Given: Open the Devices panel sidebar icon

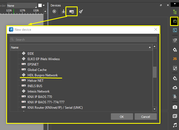Looking at the screenshot, I should point(174,21).
